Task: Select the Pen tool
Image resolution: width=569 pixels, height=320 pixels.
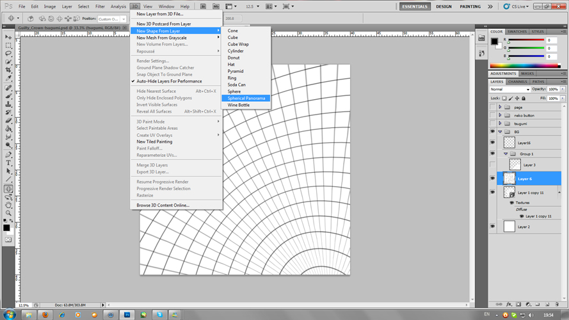Action: click(8, 155)
